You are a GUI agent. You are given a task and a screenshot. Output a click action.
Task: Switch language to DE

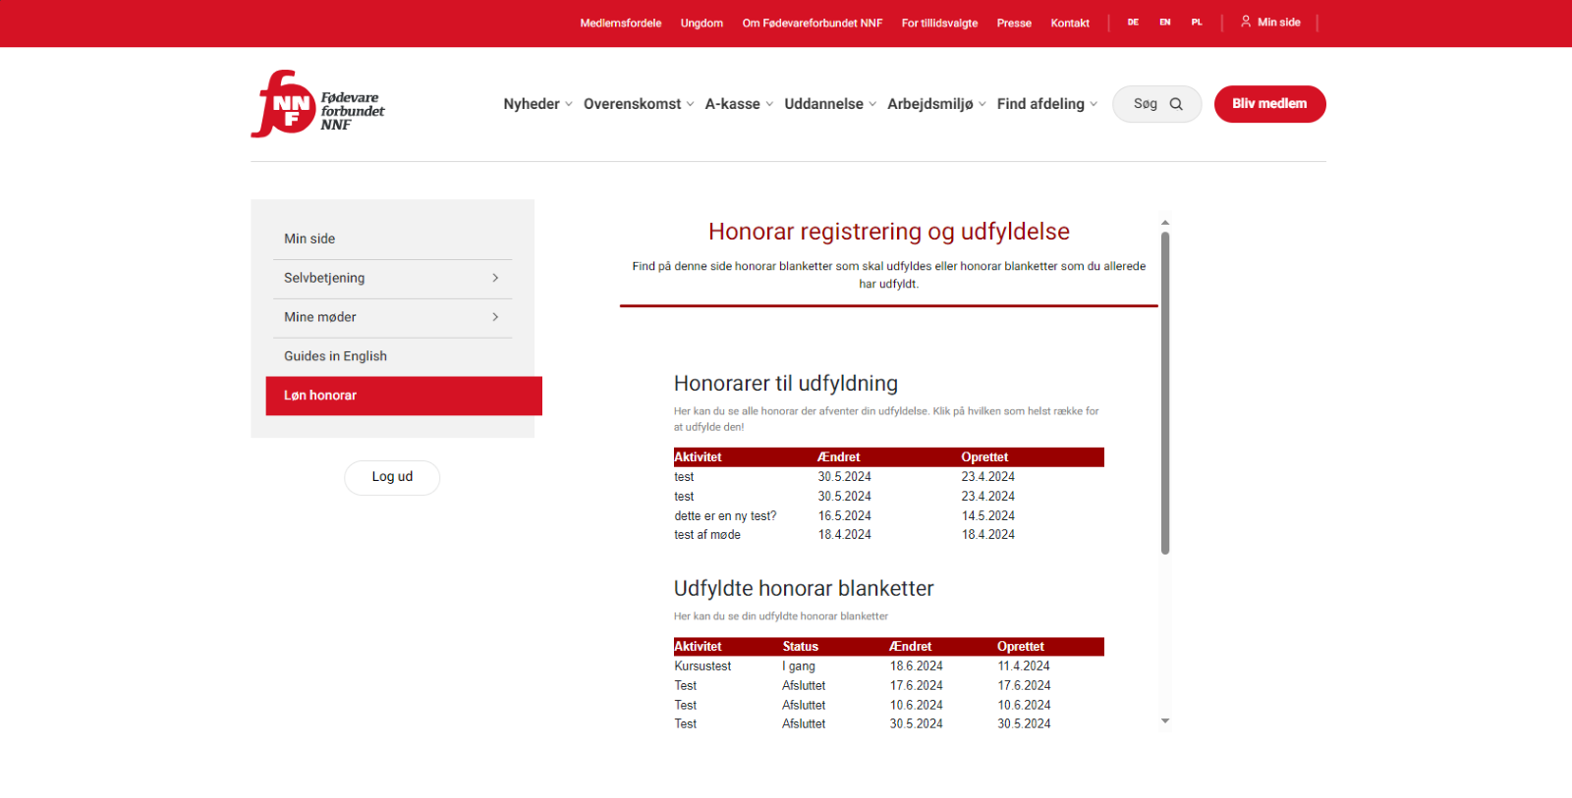click(x=1133, y=23)
